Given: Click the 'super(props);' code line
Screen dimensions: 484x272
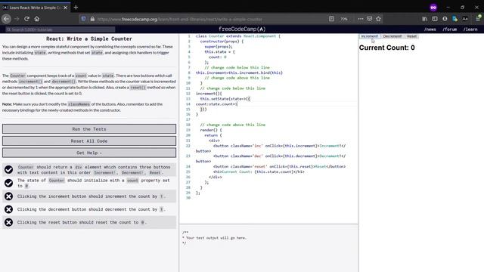Looking at the screenshot, I should coord(219,47).
